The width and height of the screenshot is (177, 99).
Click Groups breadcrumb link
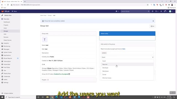point(50,15)
